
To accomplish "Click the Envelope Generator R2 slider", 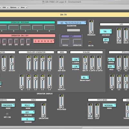I will [35, 63].
